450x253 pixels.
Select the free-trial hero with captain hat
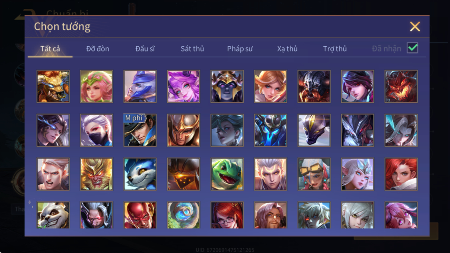coord(140,130)
